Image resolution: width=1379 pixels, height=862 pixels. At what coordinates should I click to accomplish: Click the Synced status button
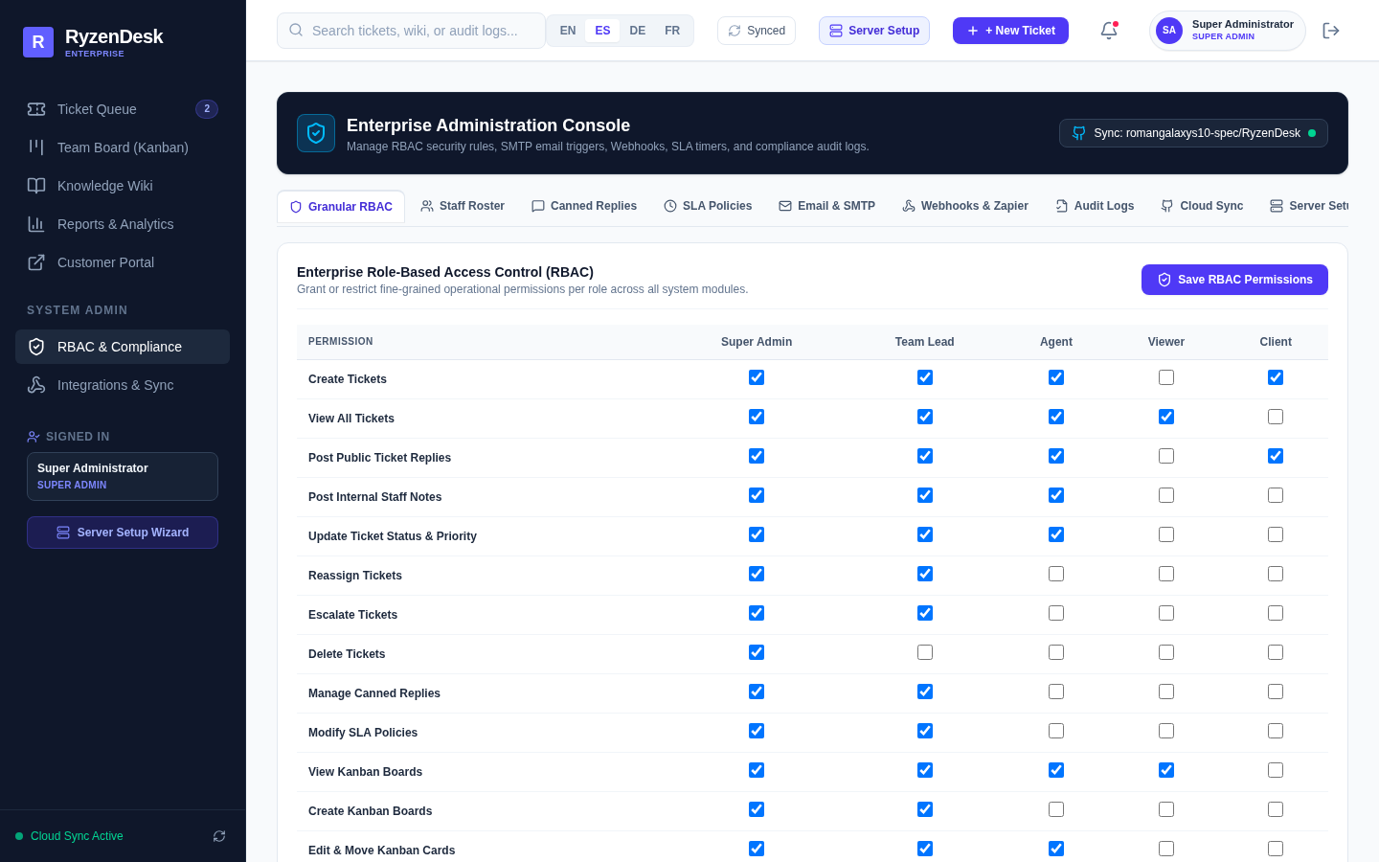(x=757, y=31)
